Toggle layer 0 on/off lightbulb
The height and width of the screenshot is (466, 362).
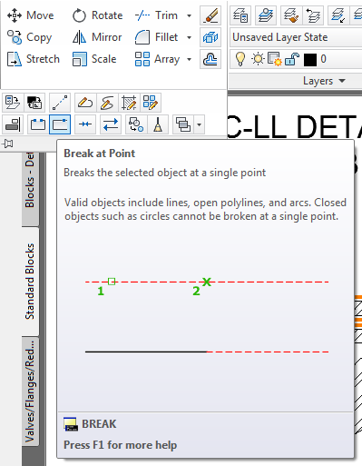coord(240,59)
